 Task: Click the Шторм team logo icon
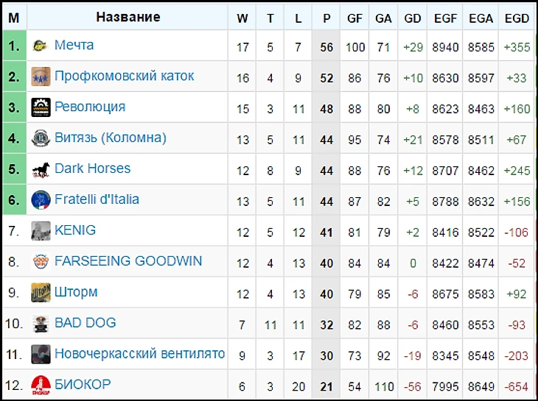(41, 293)
